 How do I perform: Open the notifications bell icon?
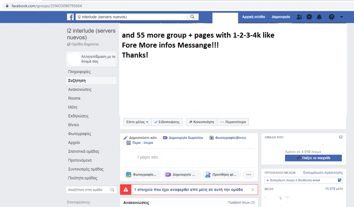[x=319, y=17]
